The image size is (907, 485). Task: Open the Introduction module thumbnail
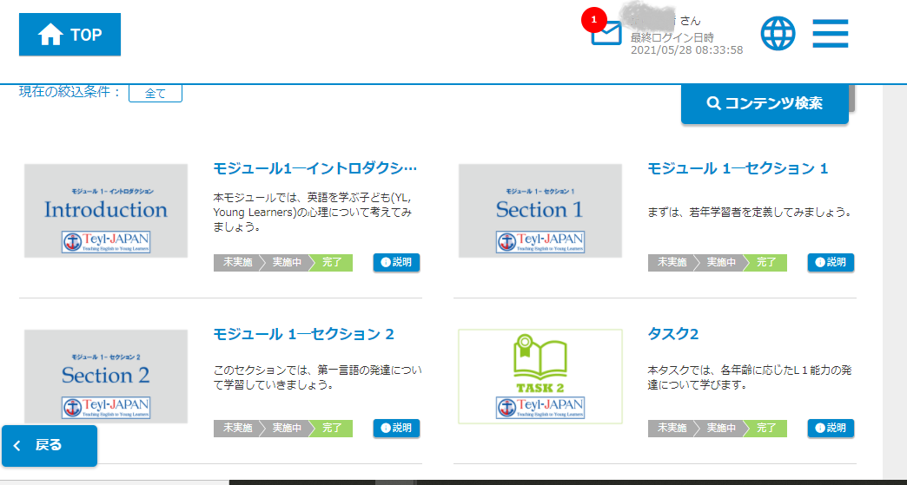click(106, 211)
